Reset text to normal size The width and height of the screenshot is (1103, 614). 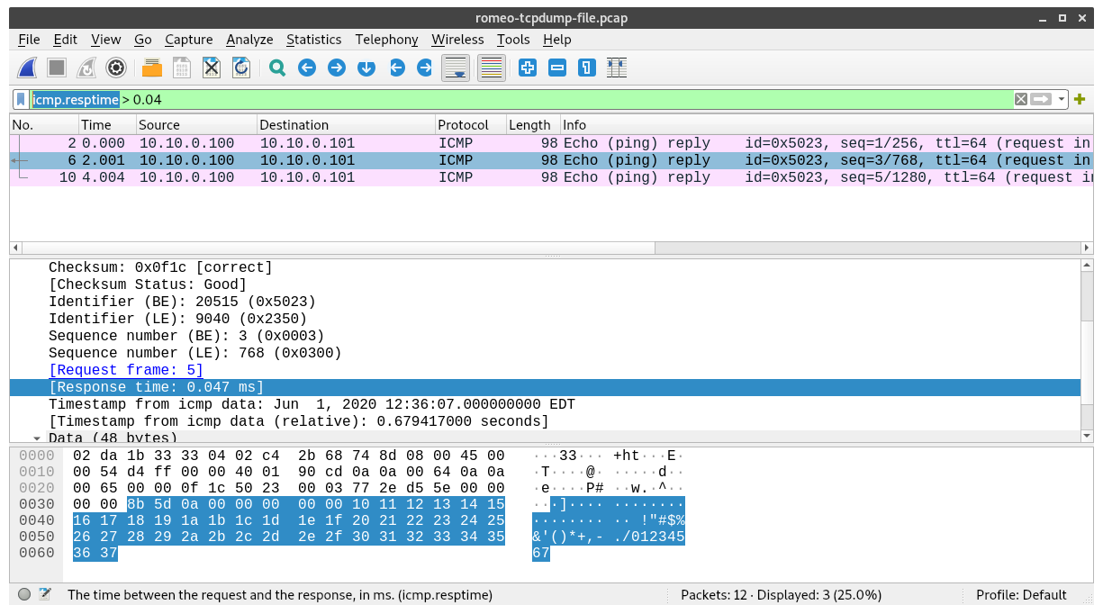[587, 68]
